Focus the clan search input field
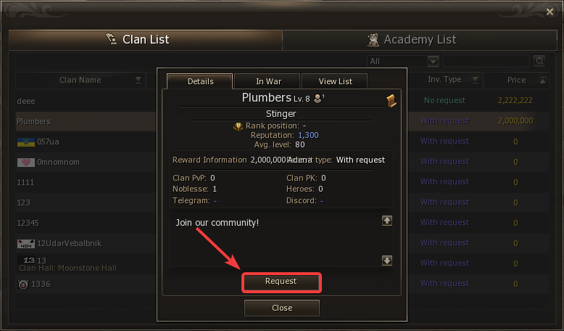 point(487,61)
